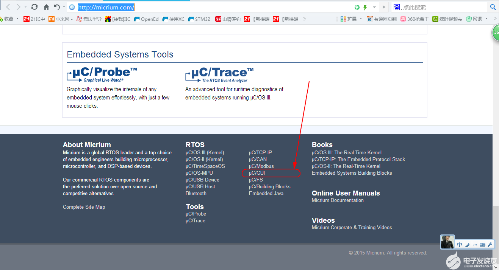Screen dimensions: 499x270
Task: Click the green 360 accelerator ball
Action: click(496, 33)
